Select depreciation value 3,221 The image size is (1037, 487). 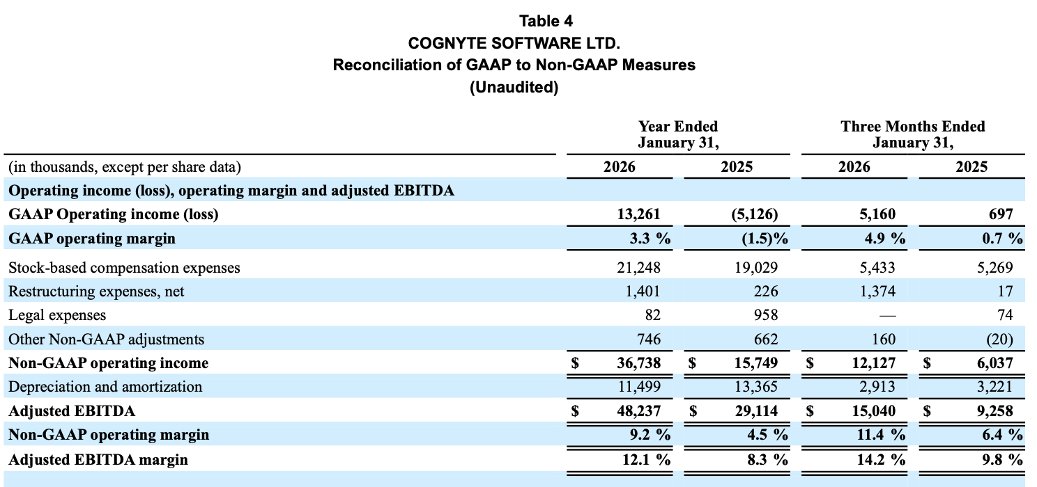tap(995, 387)
